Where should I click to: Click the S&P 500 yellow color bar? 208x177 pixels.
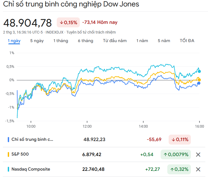9,154
